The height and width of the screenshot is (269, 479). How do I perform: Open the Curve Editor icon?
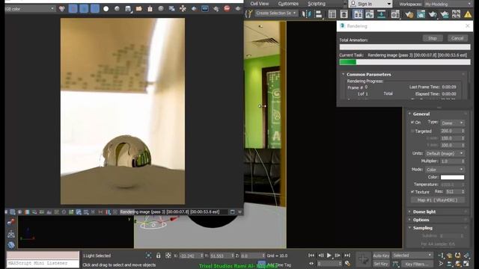(369, 13)
